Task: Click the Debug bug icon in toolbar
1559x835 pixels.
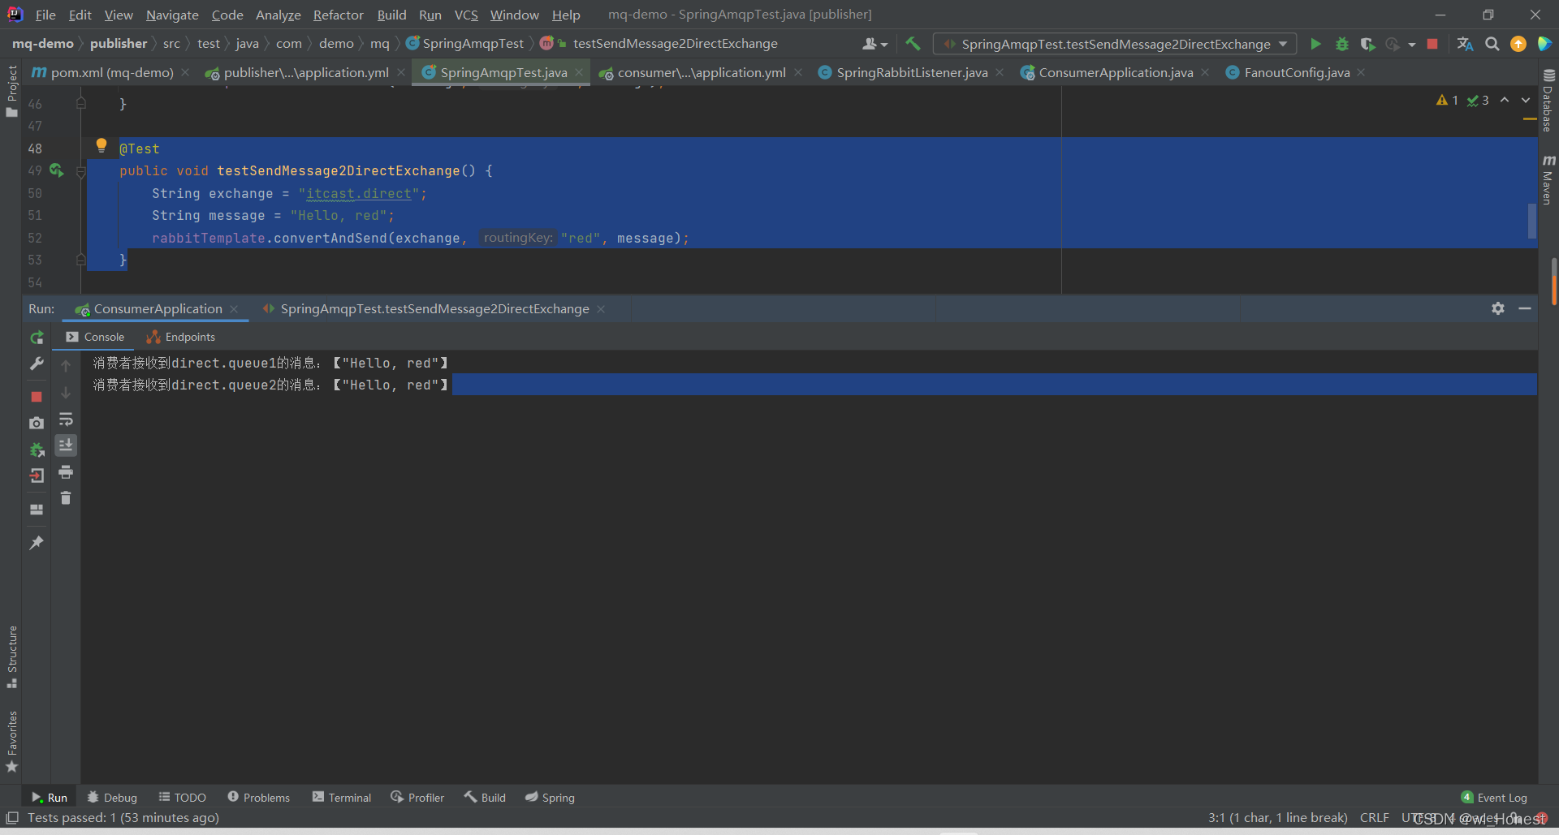Action: tap(1341, 44)
